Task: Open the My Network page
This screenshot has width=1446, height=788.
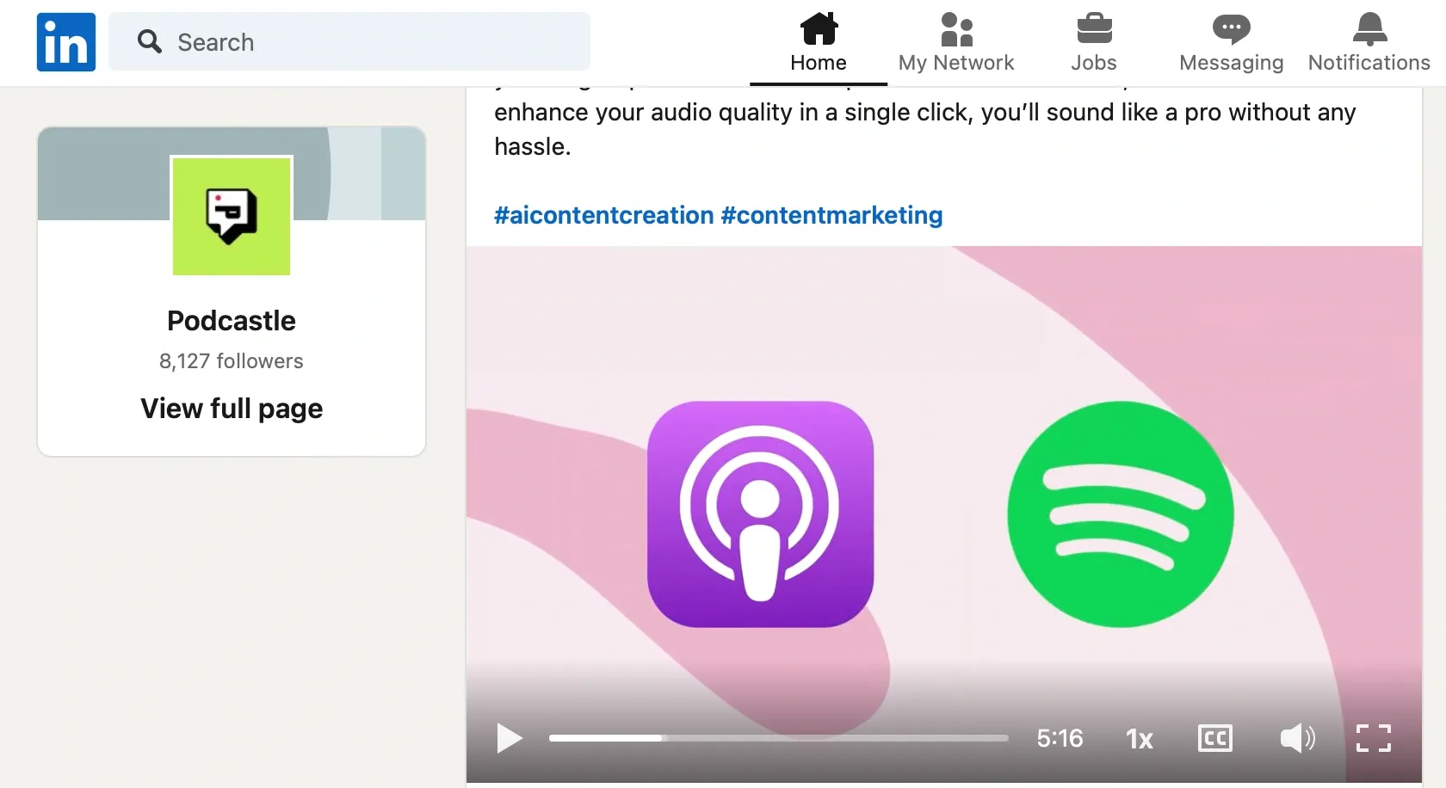Action: 956,43
